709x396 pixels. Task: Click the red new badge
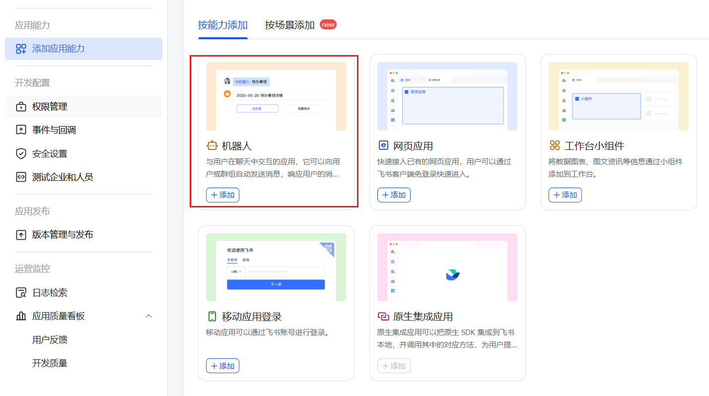pyautogui.click(x=328, y=24)
